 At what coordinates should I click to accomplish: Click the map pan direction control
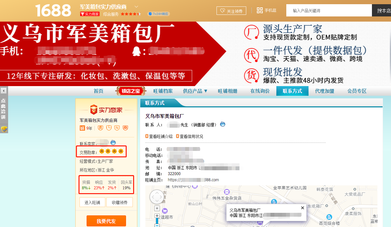(157, 197)
